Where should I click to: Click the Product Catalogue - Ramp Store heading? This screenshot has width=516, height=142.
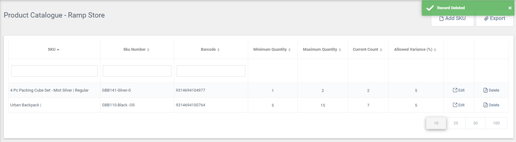click(x=54, y=15)
